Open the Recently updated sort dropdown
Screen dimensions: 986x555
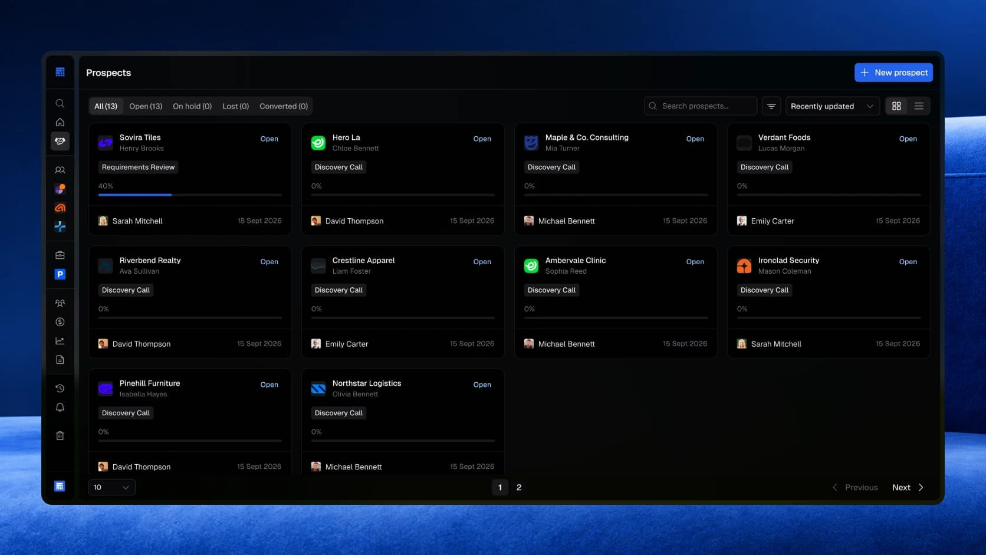point(832,106)
